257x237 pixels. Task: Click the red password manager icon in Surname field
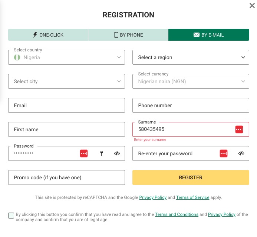pos(239,129)
